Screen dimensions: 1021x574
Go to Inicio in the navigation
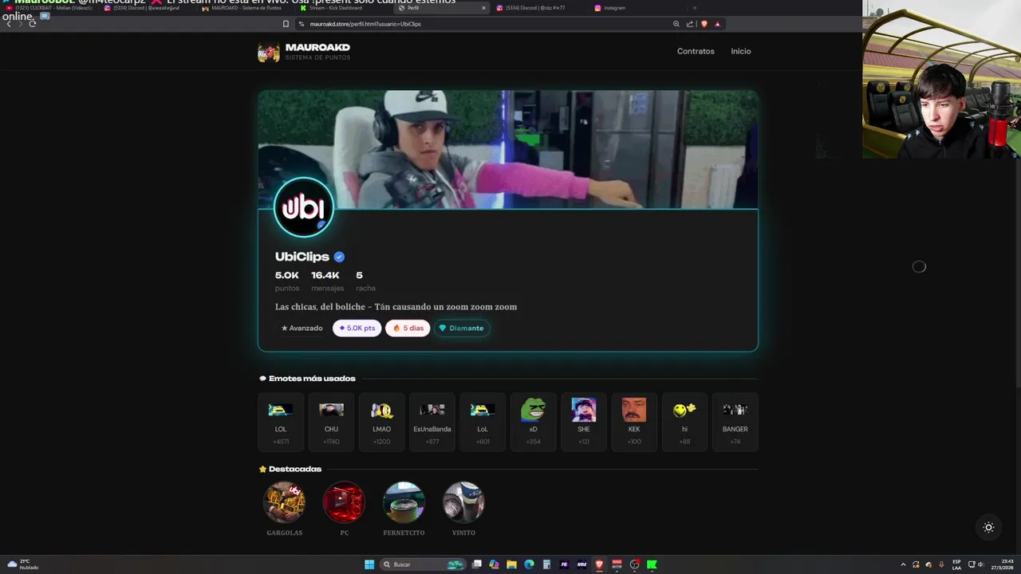coord(741,51)
